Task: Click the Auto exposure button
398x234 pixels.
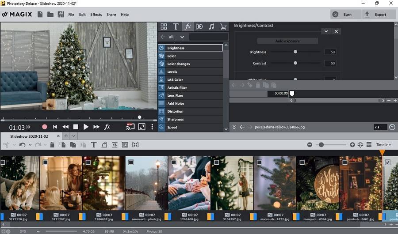Action: pos(287,41)
